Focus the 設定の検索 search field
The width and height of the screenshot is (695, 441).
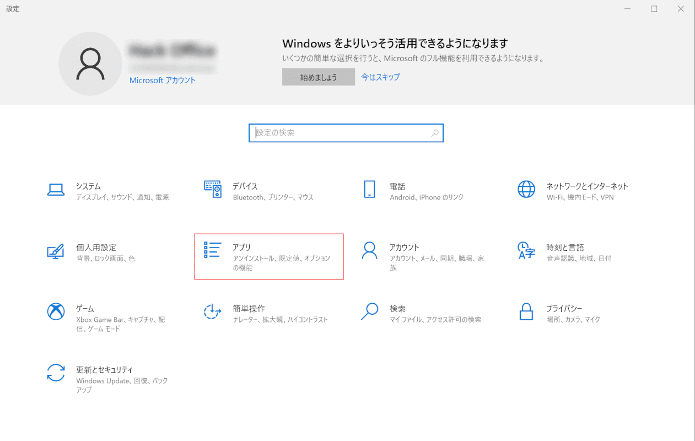click(x=346, y=133)
